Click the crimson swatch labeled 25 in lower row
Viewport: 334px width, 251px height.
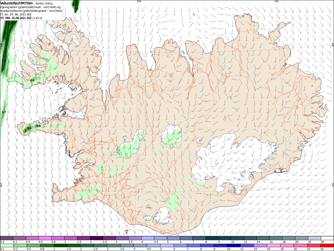click(x=314, y=246)
